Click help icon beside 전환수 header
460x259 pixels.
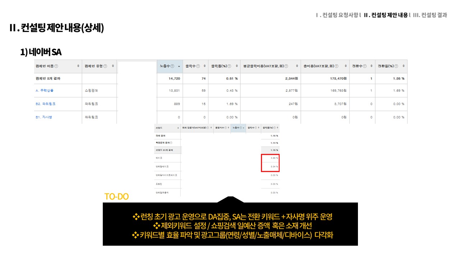(365, 66)
